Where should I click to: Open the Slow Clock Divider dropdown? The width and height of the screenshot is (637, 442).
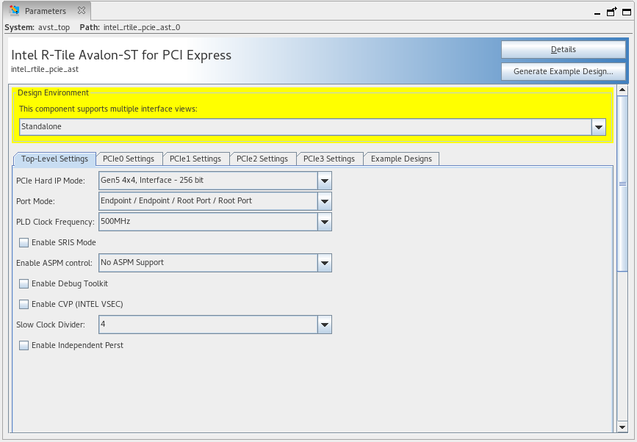pos(324,325)
